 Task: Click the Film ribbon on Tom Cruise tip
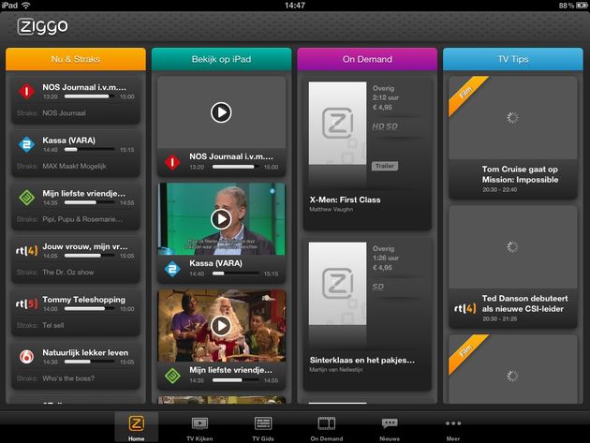coord(466,94)
